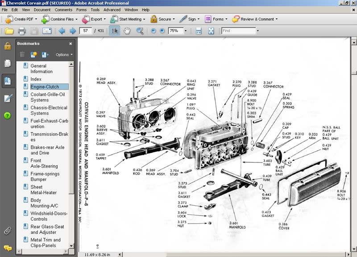357x257 pixels.
Task: Open the How To help icon
Action: pos(7,116)
